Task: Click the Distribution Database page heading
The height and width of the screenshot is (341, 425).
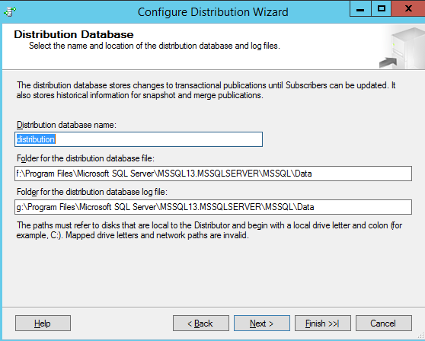Action: click(74, 35)
